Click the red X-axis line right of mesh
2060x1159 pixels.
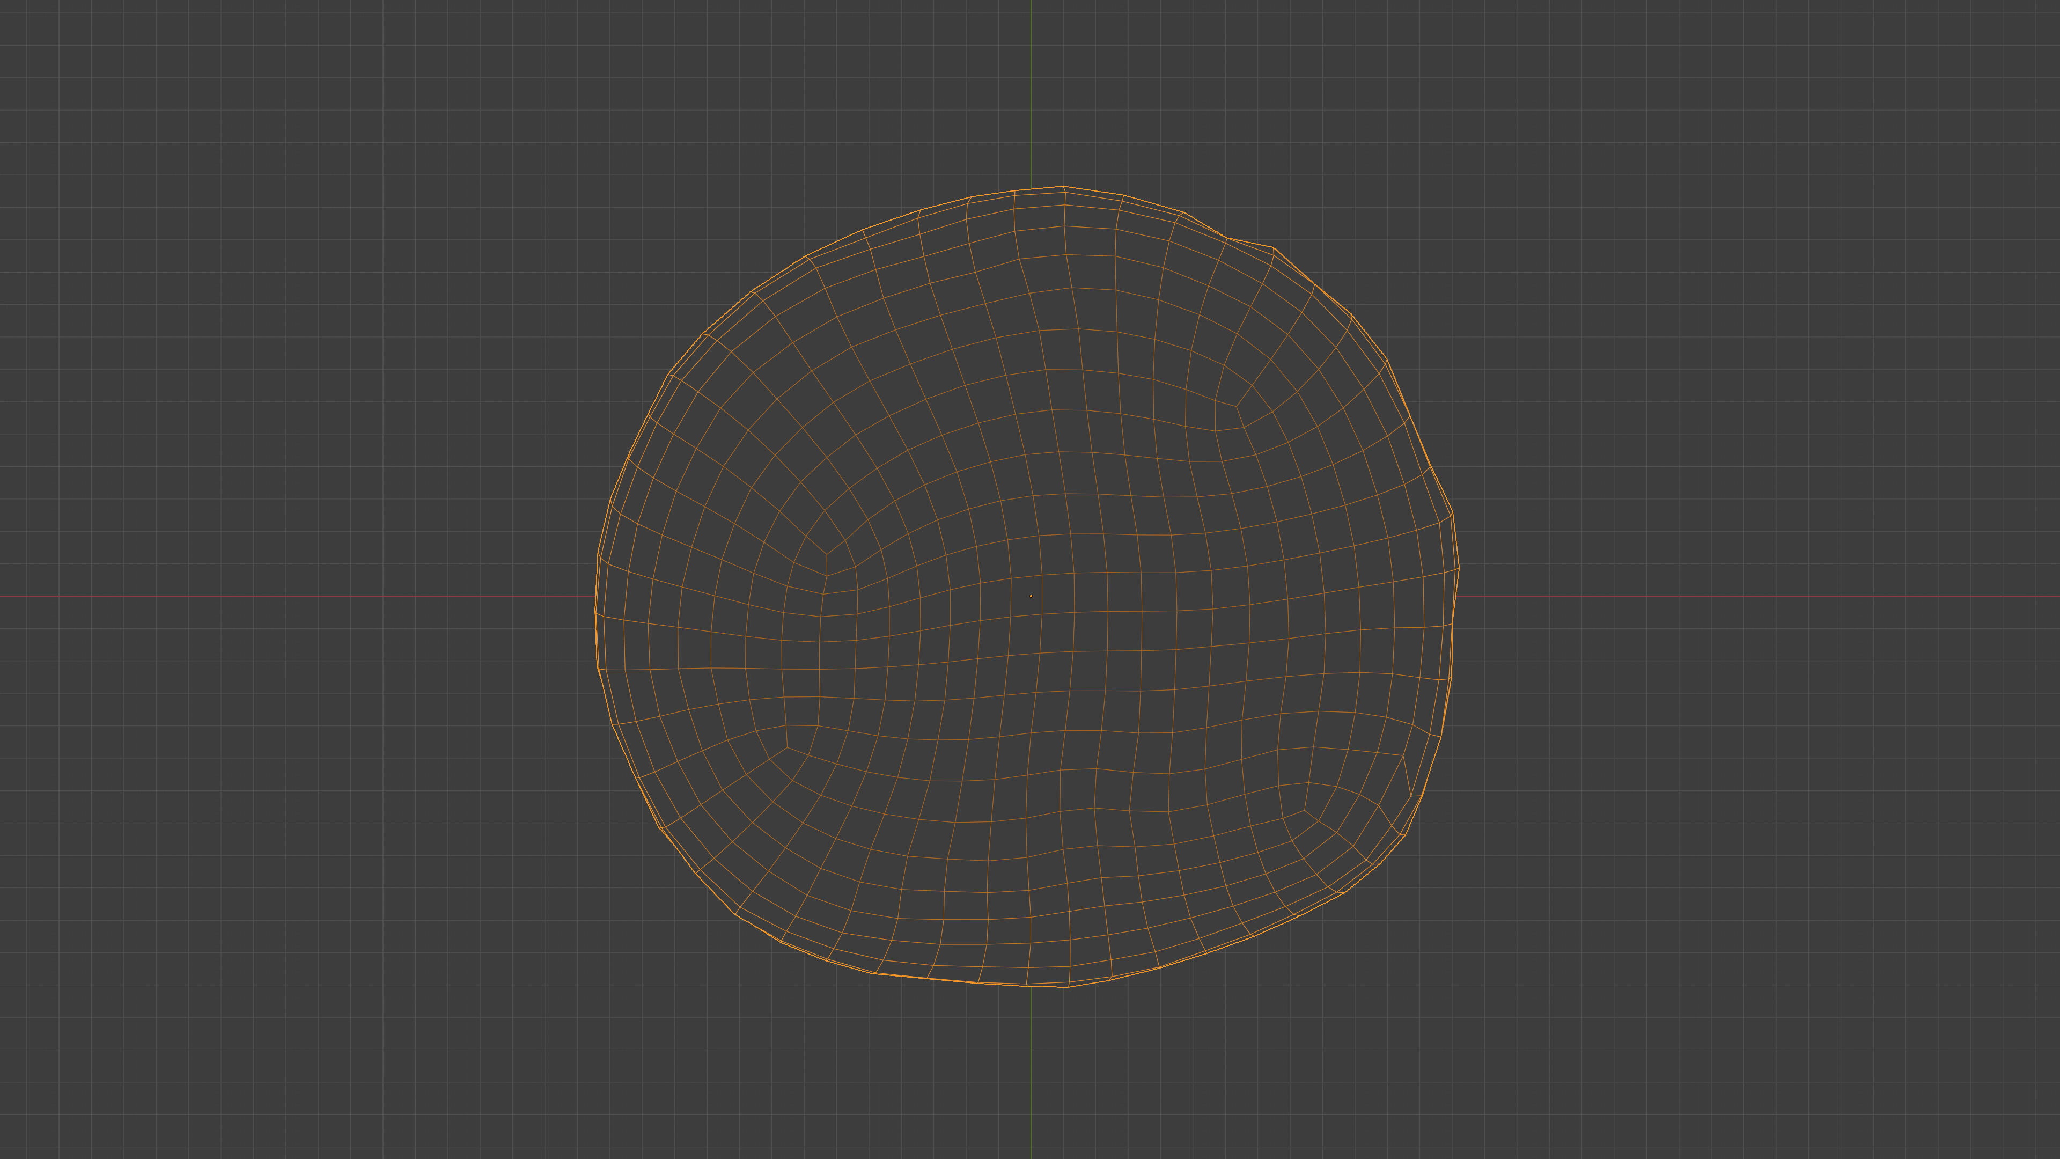(1760, 596)
